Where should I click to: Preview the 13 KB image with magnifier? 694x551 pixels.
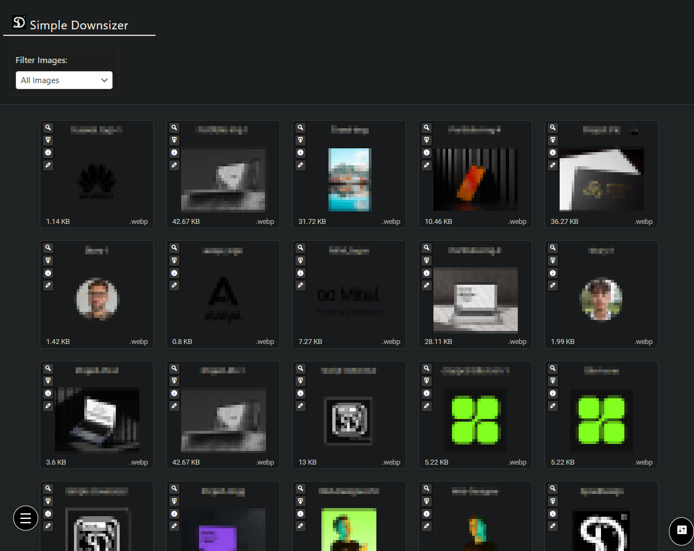[301, 368]
